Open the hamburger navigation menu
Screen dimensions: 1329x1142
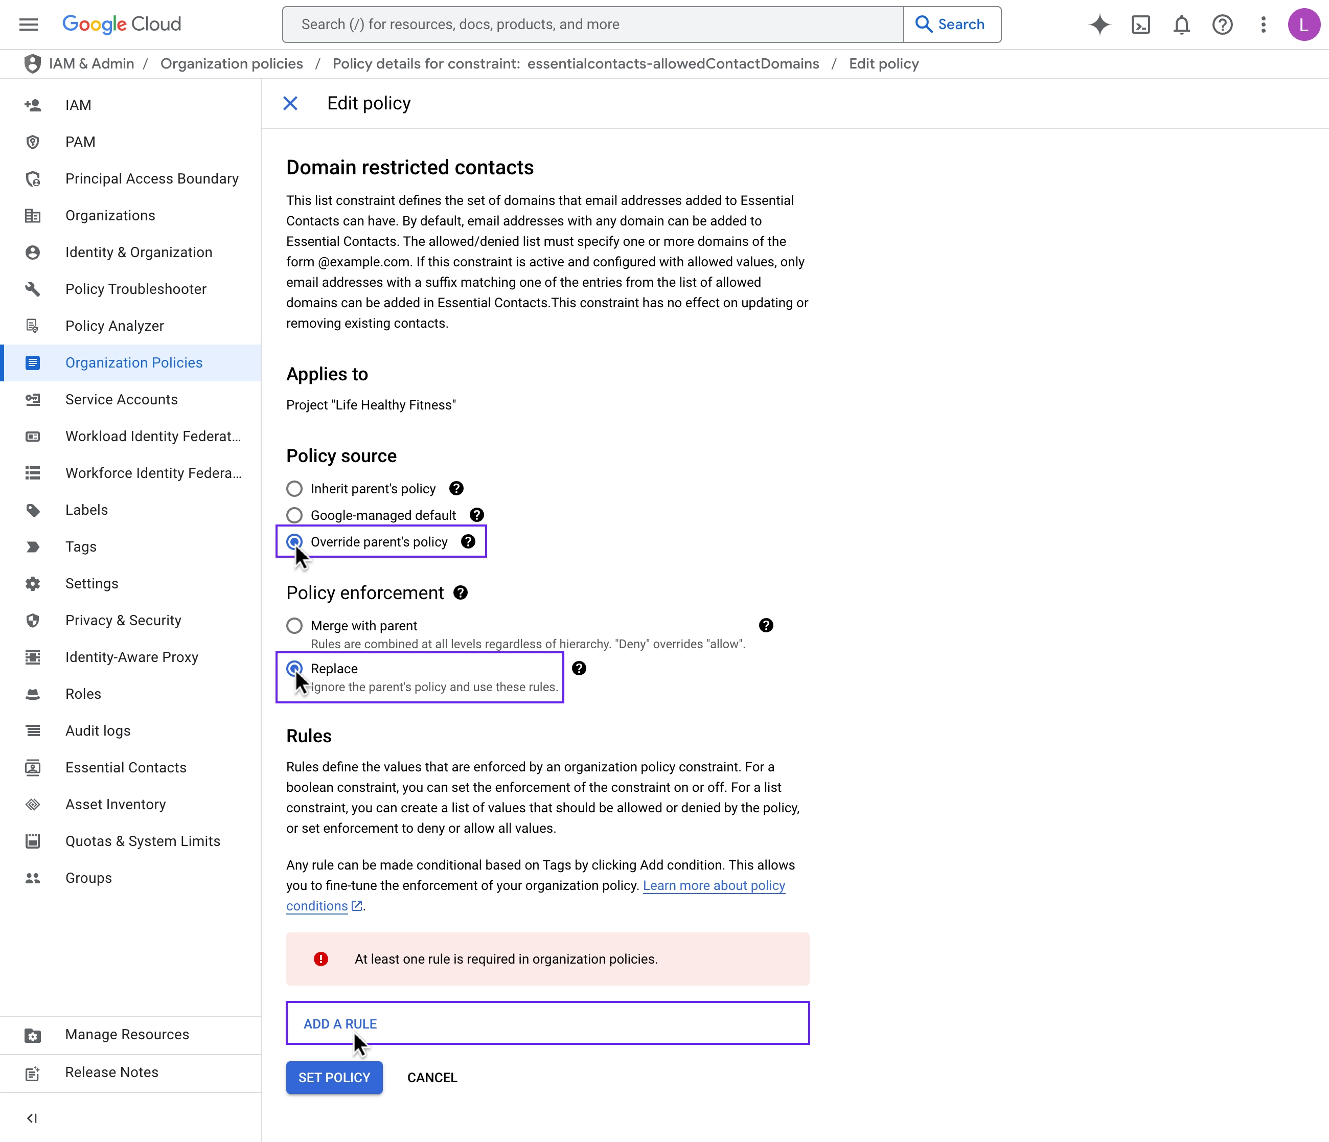pos(28,25)
